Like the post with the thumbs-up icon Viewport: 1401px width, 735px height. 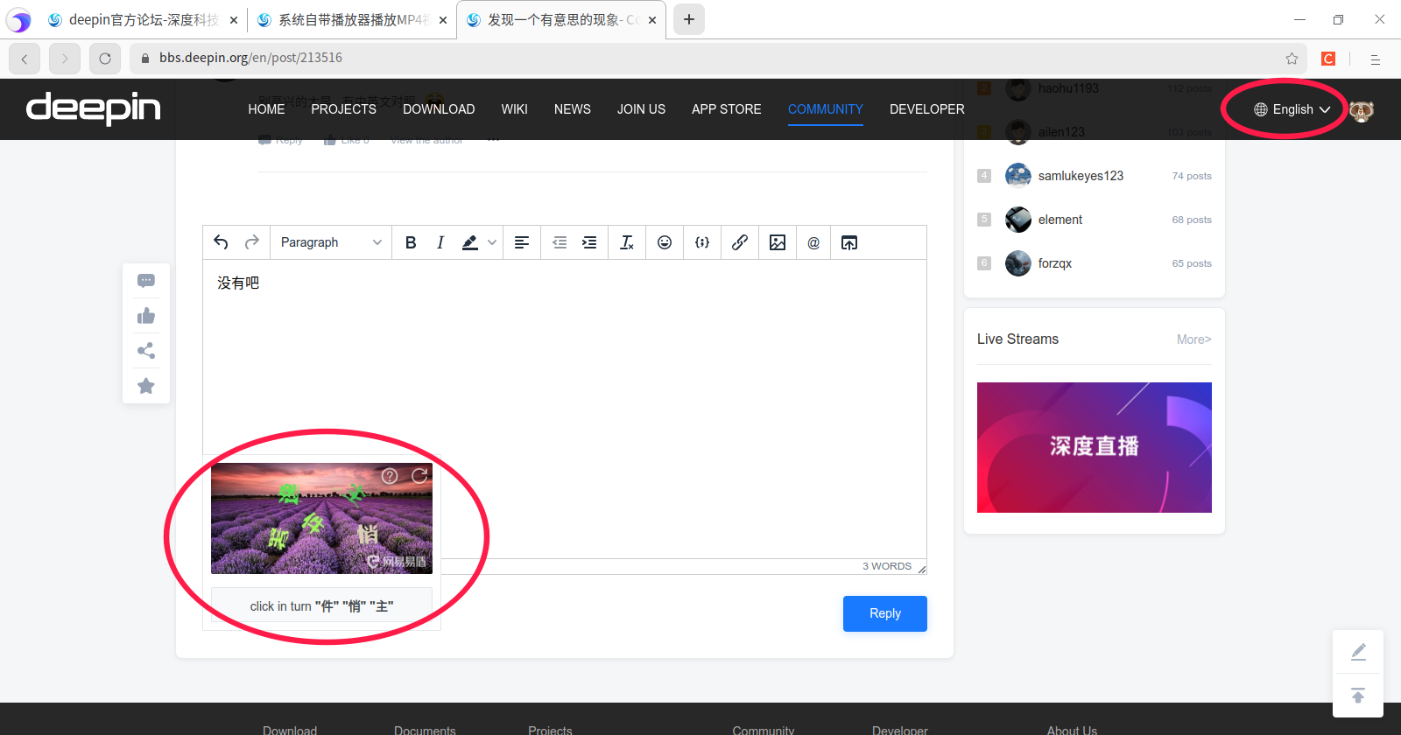pos(146,316)
